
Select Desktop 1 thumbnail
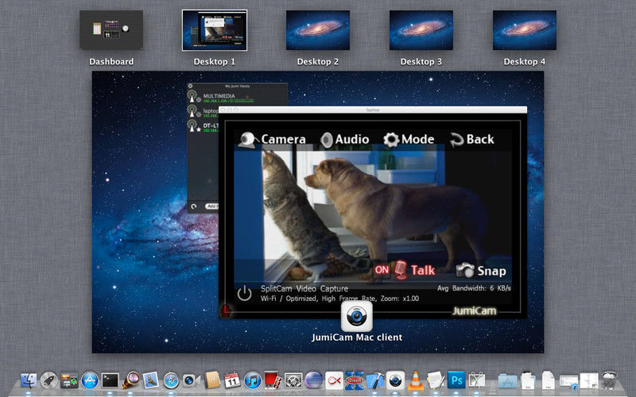(x=215, y=30)
